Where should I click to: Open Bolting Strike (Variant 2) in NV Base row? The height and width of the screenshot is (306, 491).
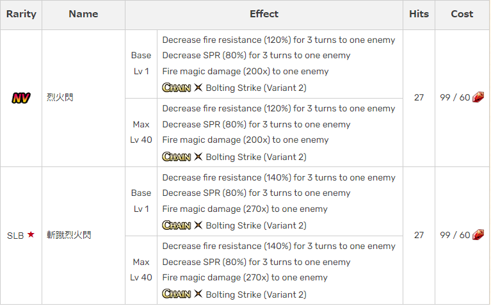click(x=256, y=88)
